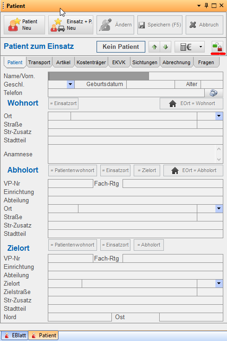Click down arrow of Anamnese scrollbar
The image size is (227, 341).
click(219, 160)
